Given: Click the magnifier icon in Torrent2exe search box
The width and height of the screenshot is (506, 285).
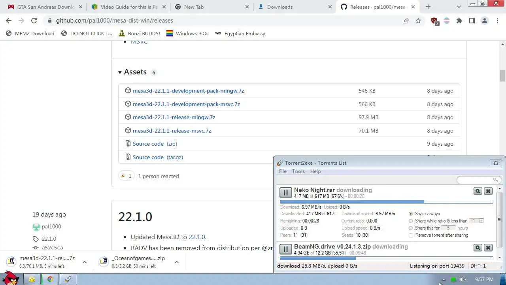Looking at the screenshot, I should click(x=495, y=180).
